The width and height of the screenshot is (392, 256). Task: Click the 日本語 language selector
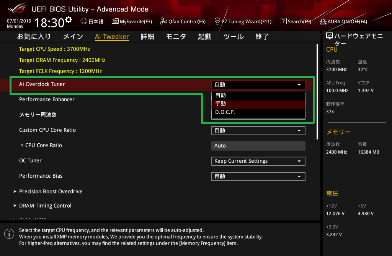(96, 22)
